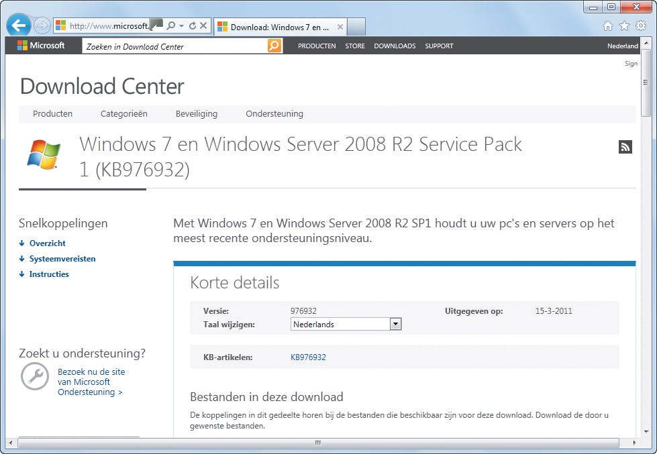Maximize the browser window
The image size is (657, 454).
pos(611,7)
